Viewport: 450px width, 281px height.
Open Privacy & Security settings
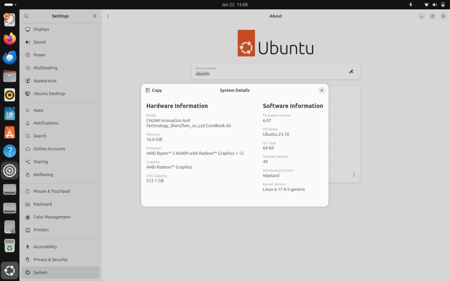click(50, 260)
